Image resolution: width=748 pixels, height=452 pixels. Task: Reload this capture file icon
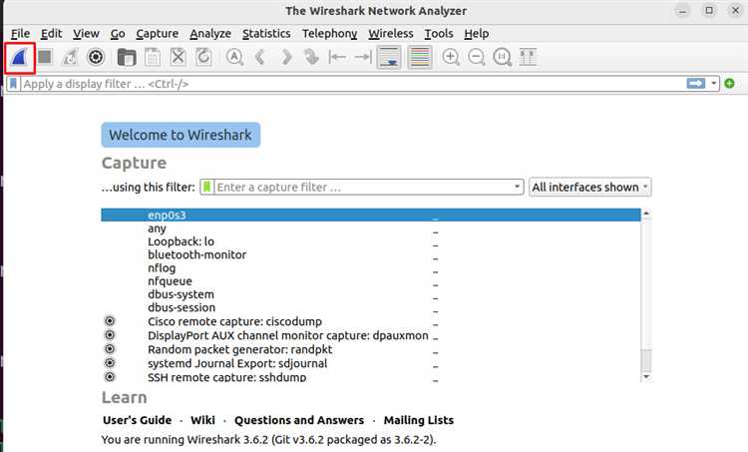203,57
